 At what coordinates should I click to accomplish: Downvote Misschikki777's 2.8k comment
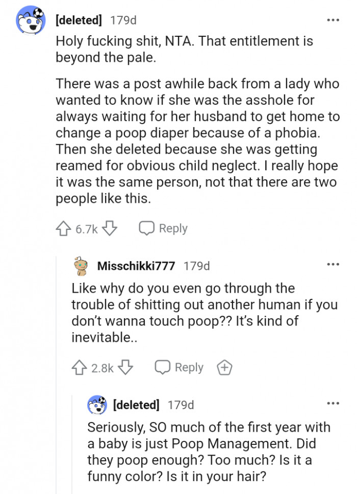tap(125, 367)
